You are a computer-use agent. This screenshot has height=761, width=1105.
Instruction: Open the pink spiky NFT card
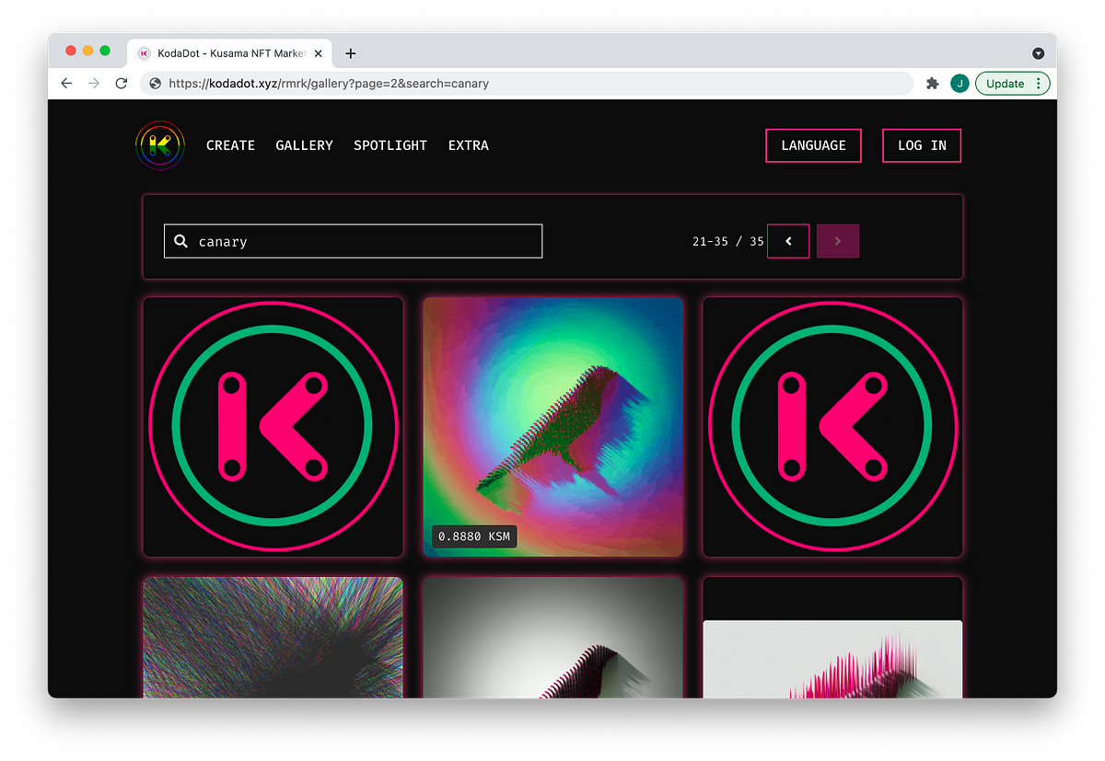pos(832,638)
